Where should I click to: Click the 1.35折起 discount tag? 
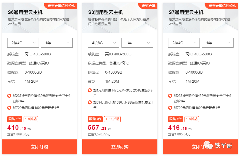[x=112, y=119]
